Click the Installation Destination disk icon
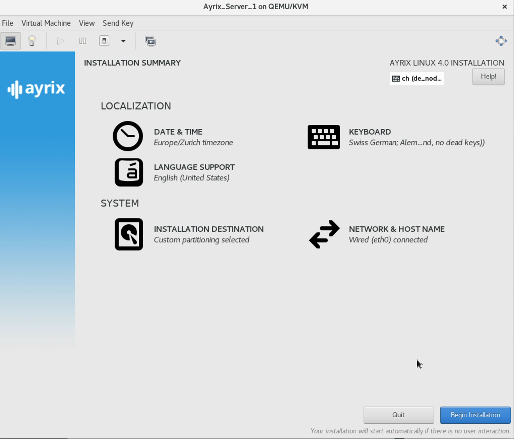514x439 pixels. coord(129,234)
